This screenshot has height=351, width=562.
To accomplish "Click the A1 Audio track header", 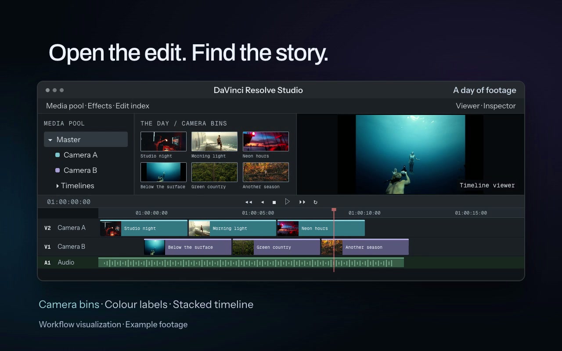I will click(x=68, y=262).
